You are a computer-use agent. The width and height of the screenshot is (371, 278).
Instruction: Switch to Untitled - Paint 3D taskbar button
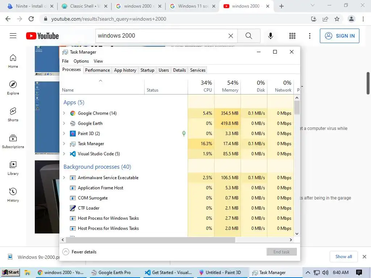(x=223, y=273)
